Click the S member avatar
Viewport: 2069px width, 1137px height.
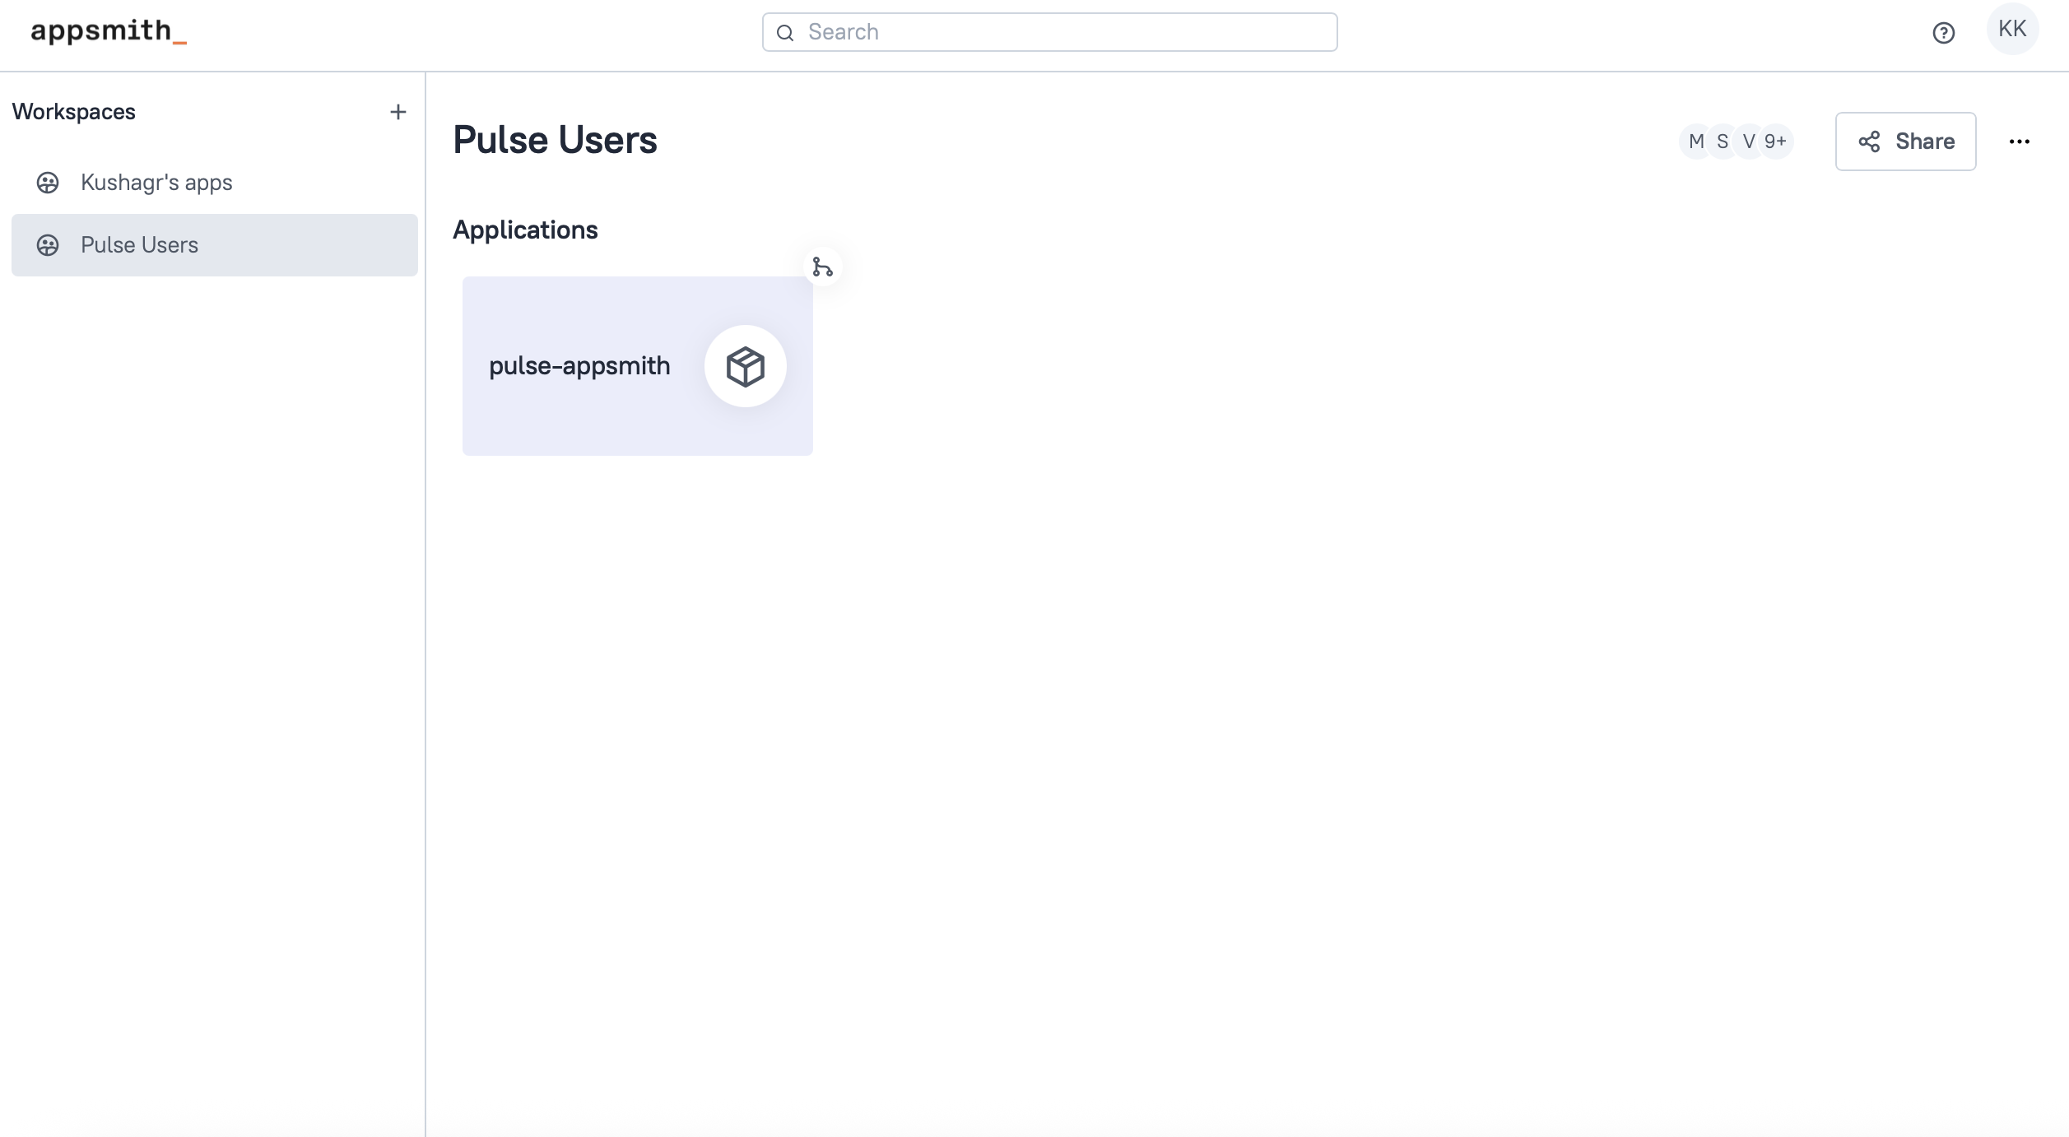[x=1722, y=142]
